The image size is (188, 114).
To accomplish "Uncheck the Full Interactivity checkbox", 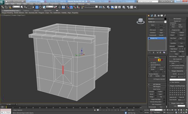I will (173, 68).
